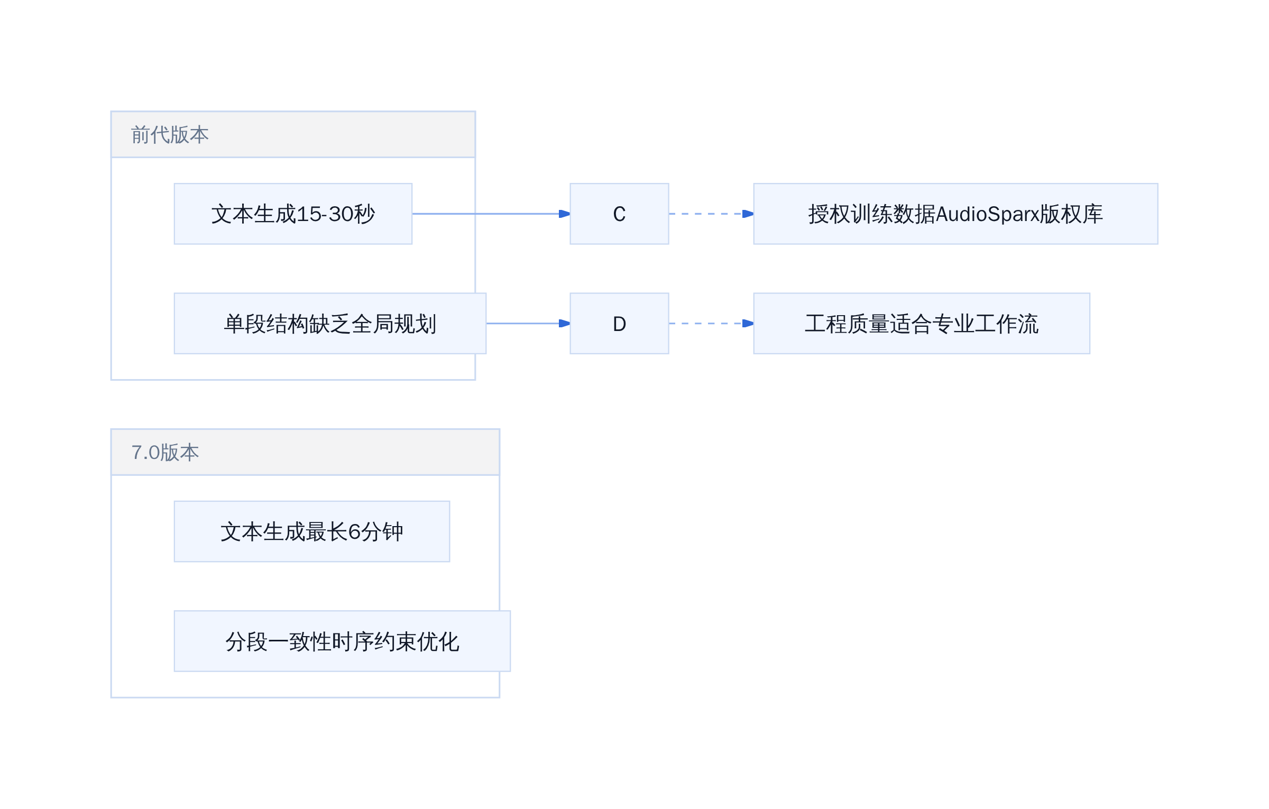The image size is (1269, 809).
Task: Click the 工程质量适合专业工作流 node
Action: [x=922, y=323]
